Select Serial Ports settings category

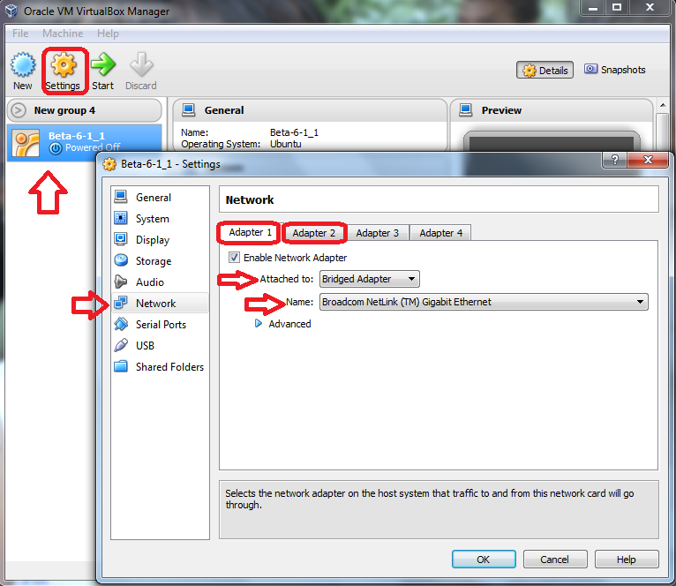[x=161, y=324]
